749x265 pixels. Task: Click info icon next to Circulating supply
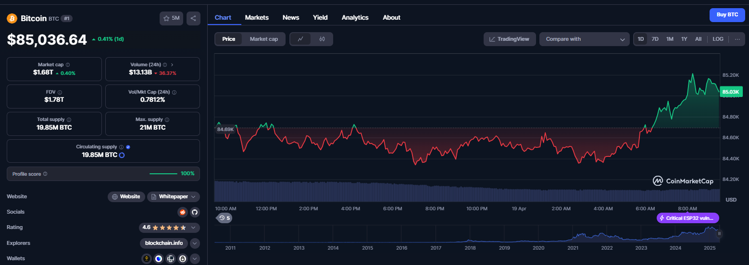tap(121, 147)
